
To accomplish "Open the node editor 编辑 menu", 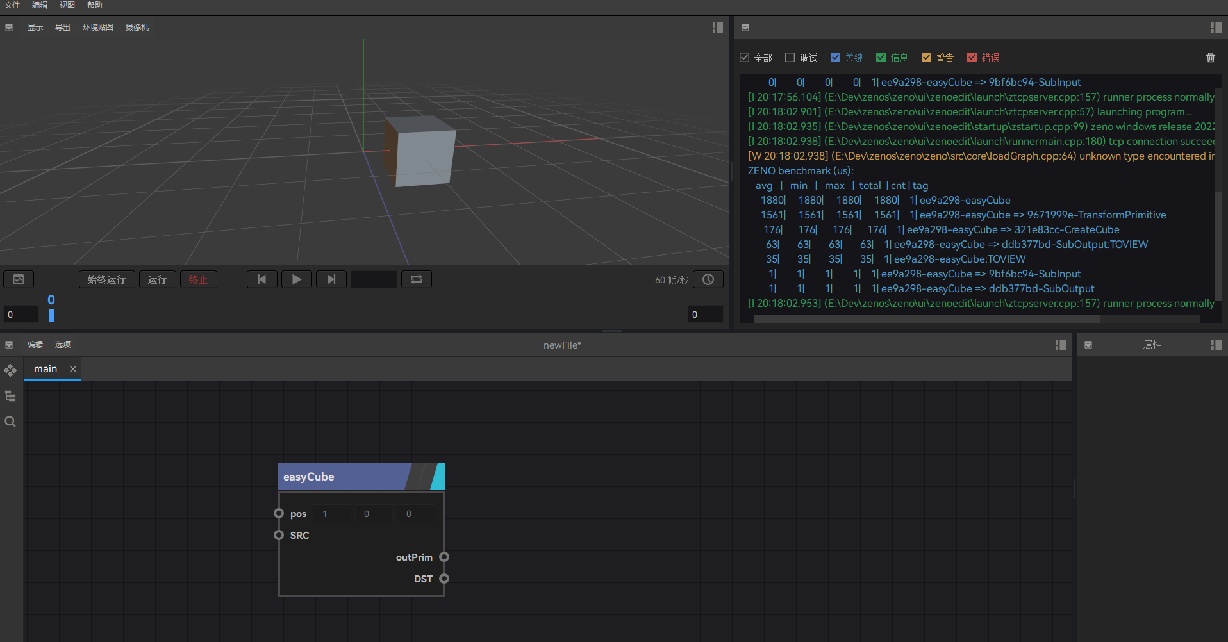I will [35, 345].
